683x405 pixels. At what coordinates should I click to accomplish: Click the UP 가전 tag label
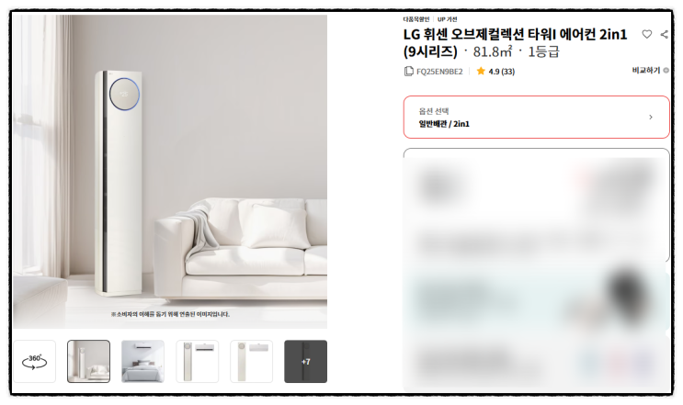pos(448,19)
